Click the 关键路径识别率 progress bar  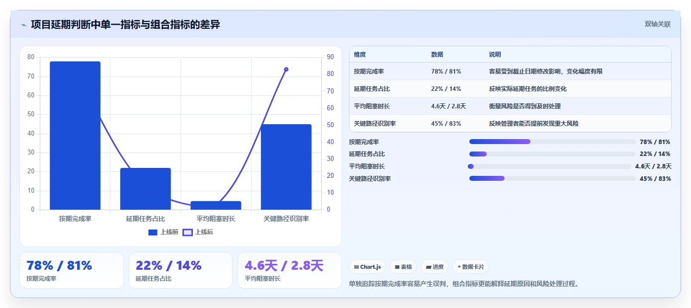(552, 178)
